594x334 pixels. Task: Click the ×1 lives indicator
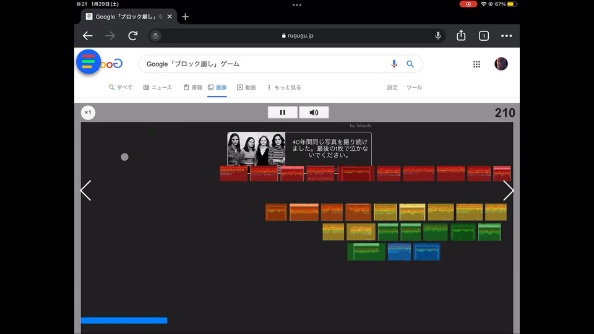(x=88, y=113)
